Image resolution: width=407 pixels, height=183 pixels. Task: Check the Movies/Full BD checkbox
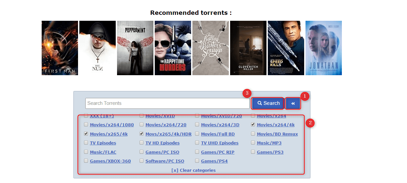[x=197, y=134]
